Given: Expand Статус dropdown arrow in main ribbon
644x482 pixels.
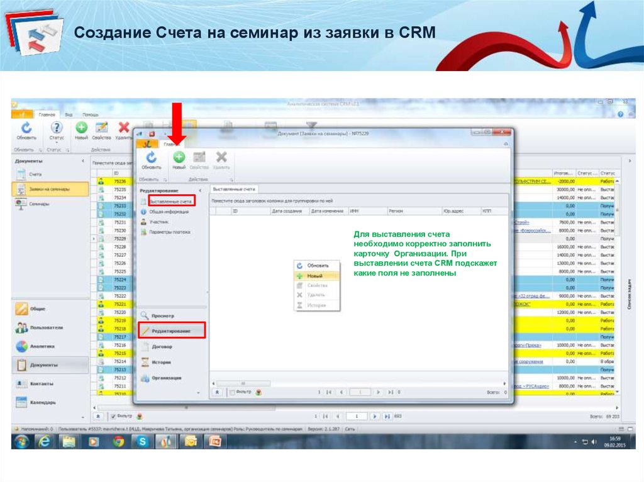Looking at the screenshot, I should coord(56,142).
